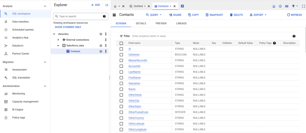The height and width of the screenshot is (133, 306).
Task: Check the FirstName field checkbox
Action: 121,78
